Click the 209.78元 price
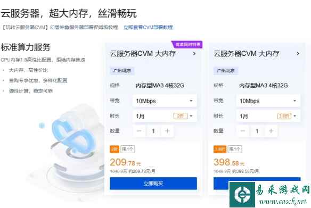This screenshot has width=311, height=208. pos(125,162)
